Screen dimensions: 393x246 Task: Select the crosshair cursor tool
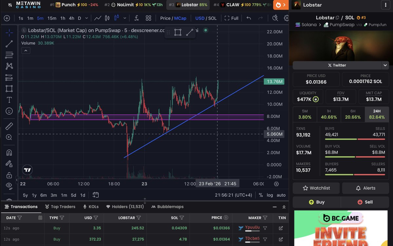pos(9,32)
